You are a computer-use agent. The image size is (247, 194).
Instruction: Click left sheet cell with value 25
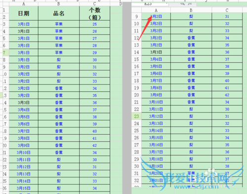click(94, 24)
